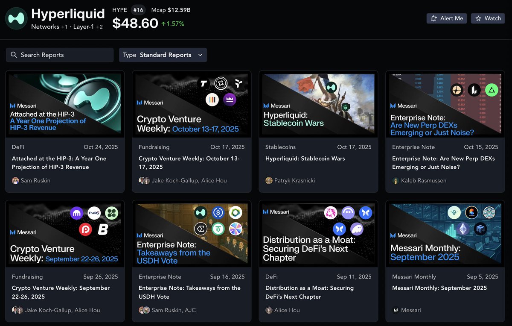
Task: Open the Hyperliquid: Stablecoin Wars title link
Action: click(305, 159)
